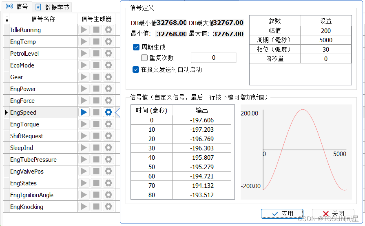365x226 pixels.
Task: Click the 输出 column header
Action: 201,110
